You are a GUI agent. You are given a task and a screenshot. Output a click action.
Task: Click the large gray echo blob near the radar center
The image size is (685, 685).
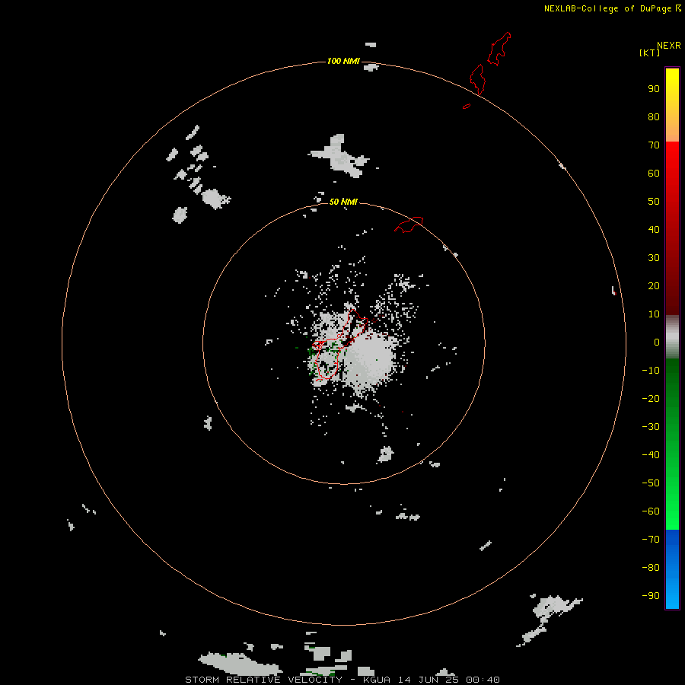click(x=371, y=361)
